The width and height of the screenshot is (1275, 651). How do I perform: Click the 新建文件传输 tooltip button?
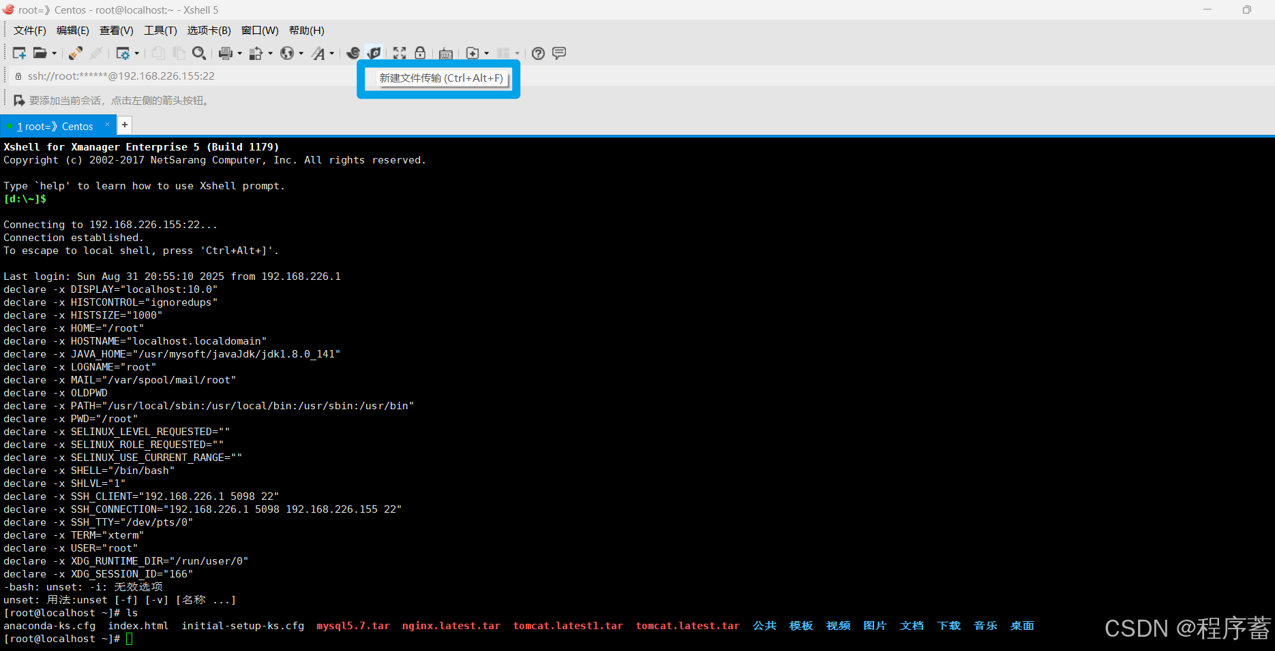pyautogui.click(x=438, y=78)
